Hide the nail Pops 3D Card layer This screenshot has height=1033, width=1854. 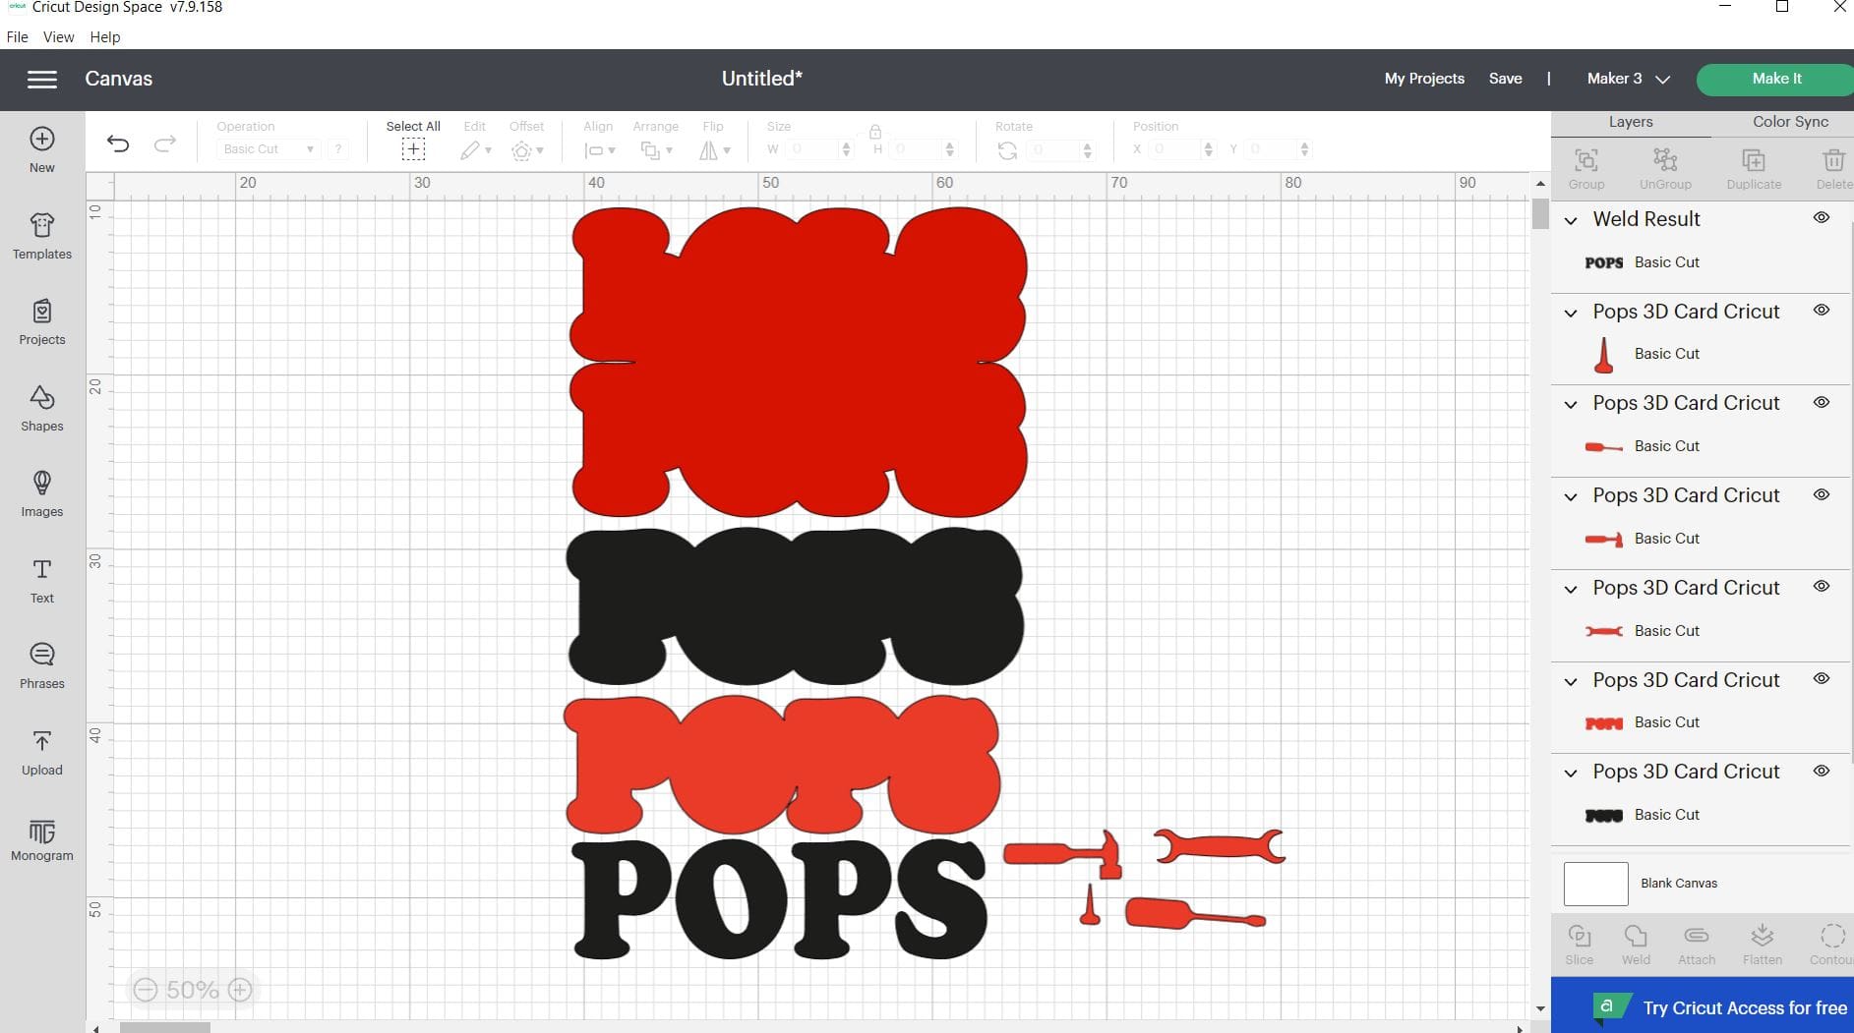(x=1822, y=311)
